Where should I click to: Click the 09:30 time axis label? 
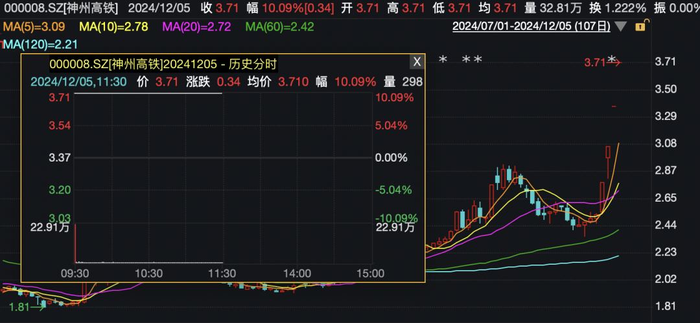click(75, 273)
